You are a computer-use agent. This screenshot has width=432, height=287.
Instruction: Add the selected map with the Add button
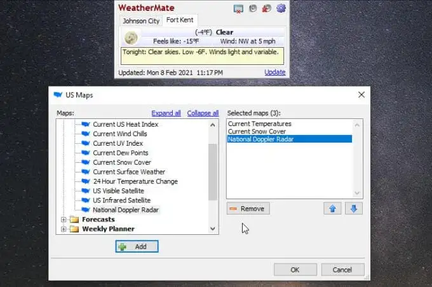pos(137,246)
